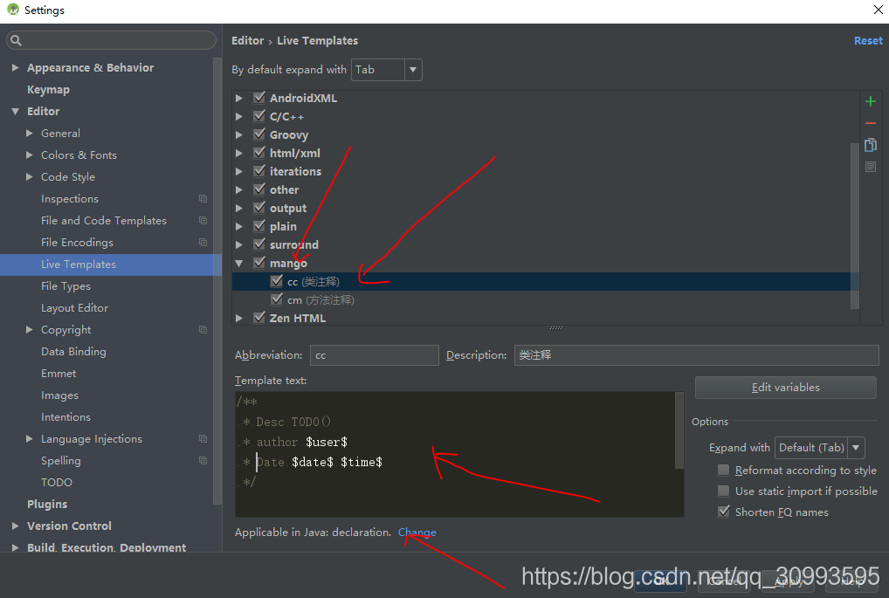Enable Use static import if possible
Image resolution: width=889 pixels, height=598 pixels.
723,491
